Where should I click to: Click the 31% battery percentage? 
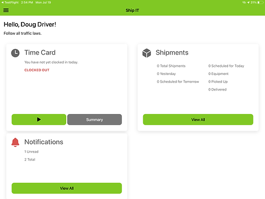(x=253, y=2)
